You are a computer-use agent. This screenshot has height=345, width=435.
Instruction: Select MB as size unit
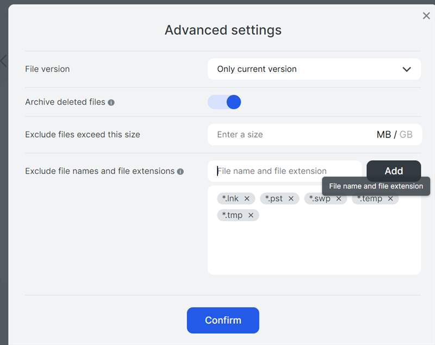[384, 135]
